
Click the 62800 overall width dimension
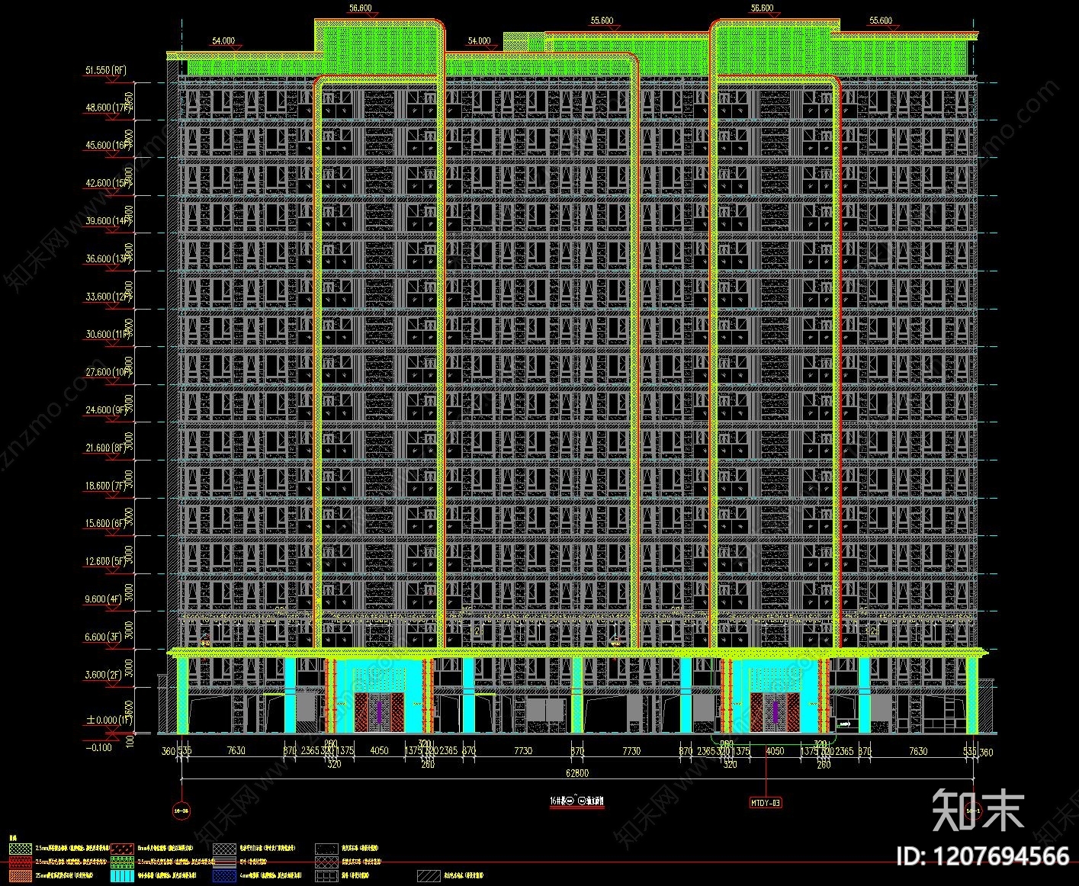577,773
